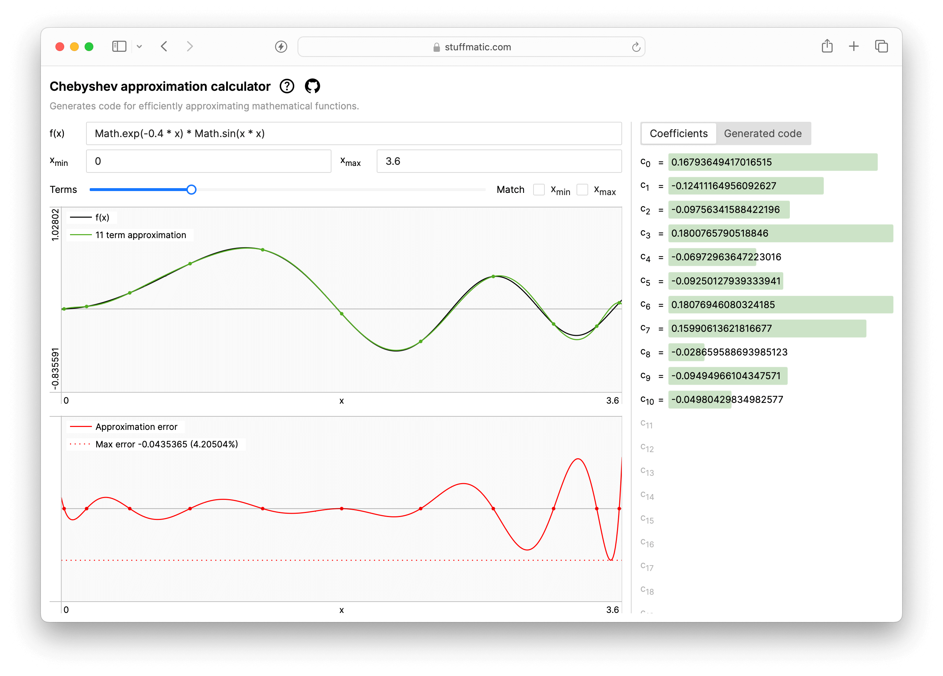Expand the sidebar dropdown chevron
Screen dimensions: 943x676
(x=139, y=47)
